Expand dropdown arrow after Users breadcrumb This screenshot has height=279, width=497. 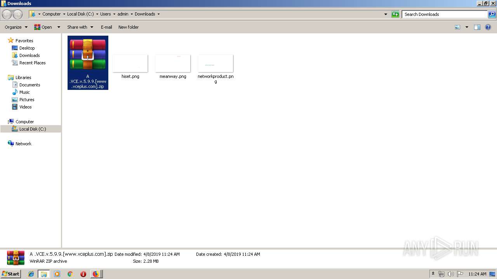pos(114,14)
